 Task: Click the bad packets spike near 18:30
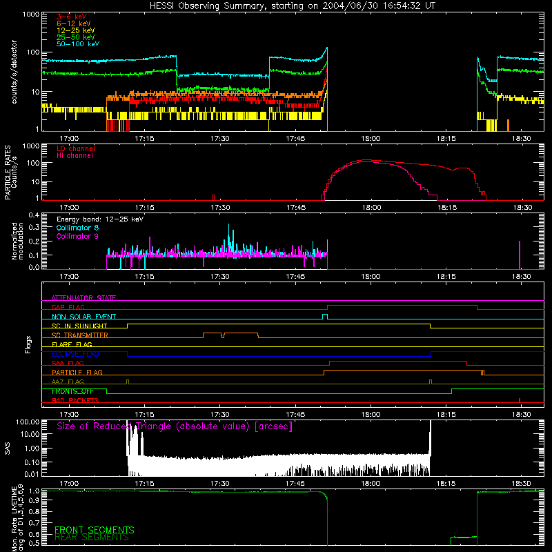(520, 400)
